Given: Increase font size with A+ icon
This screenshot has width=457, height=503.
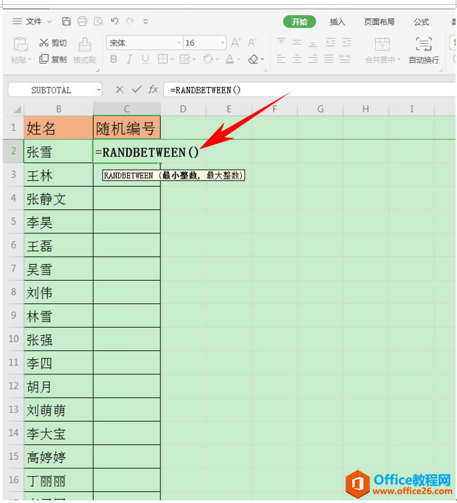Looking at the screenshot, I should pos(236,42).
